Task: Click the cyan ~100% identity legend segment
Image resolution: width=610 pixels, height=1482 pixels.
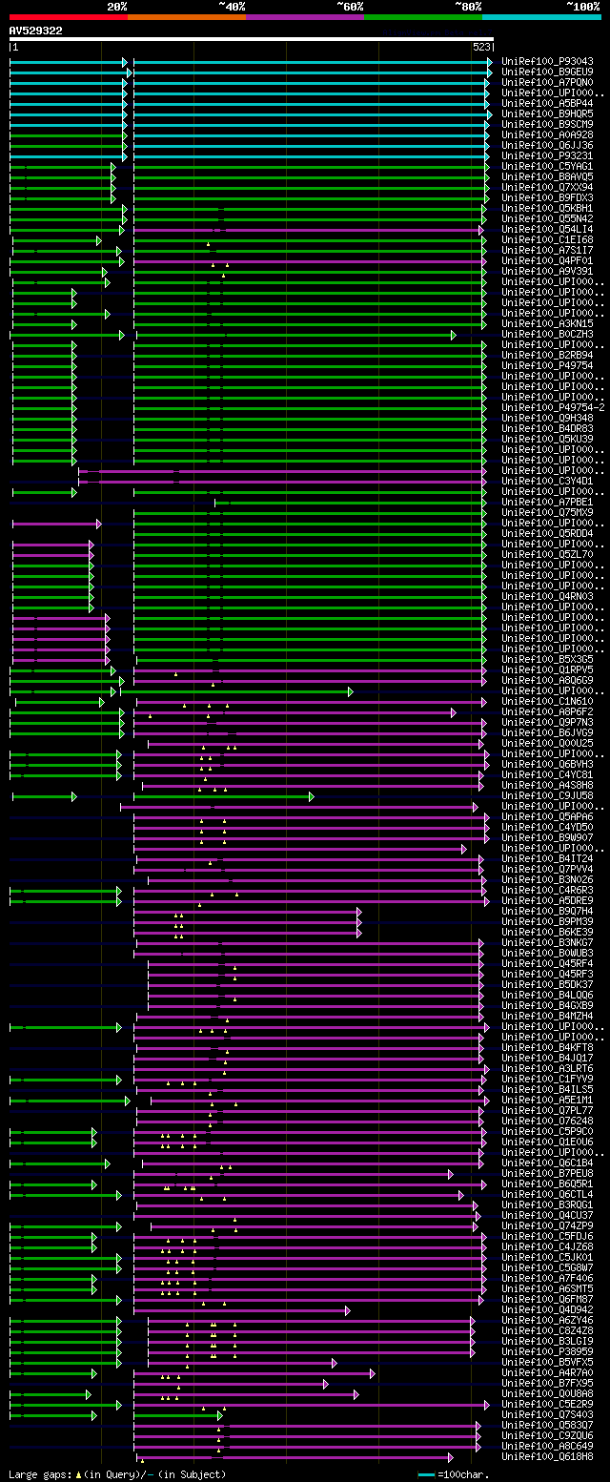Action: tap(541, 17)
